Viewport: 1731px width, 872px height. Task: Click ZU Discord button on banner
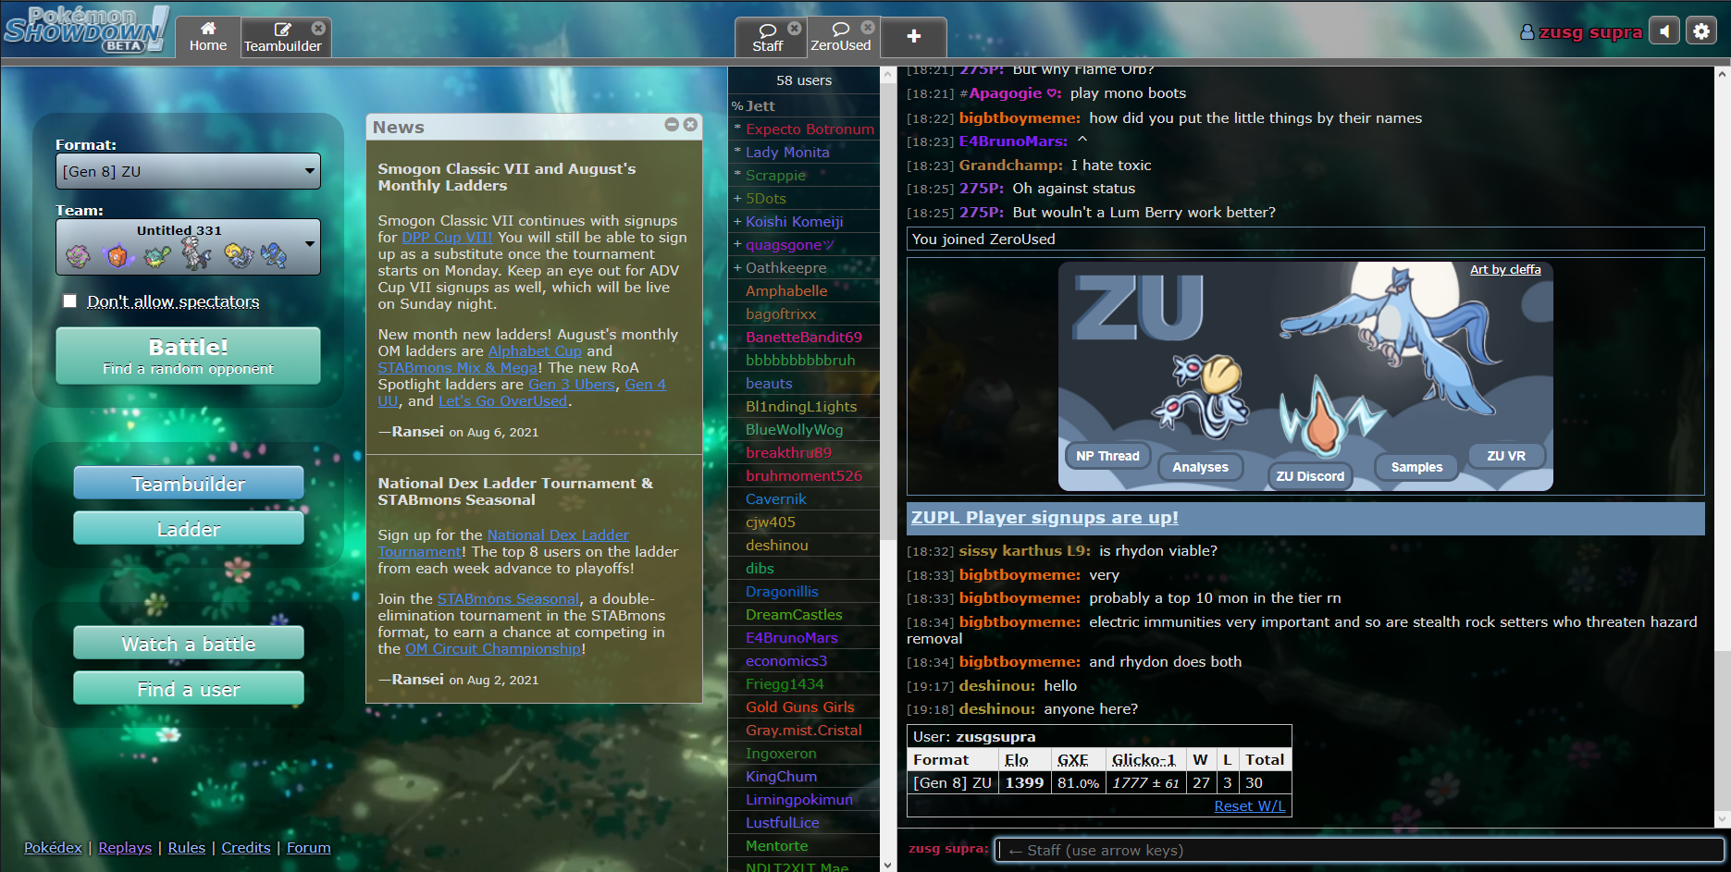tap(1310, 476)
